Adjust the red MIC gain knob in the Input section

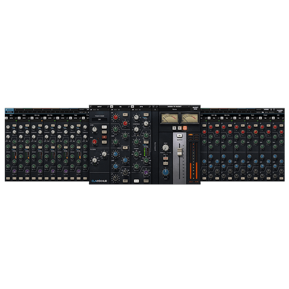point(94,142)
